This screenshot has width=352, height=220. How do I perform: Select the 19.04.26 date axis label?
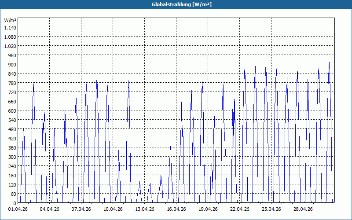click(208, 209)
